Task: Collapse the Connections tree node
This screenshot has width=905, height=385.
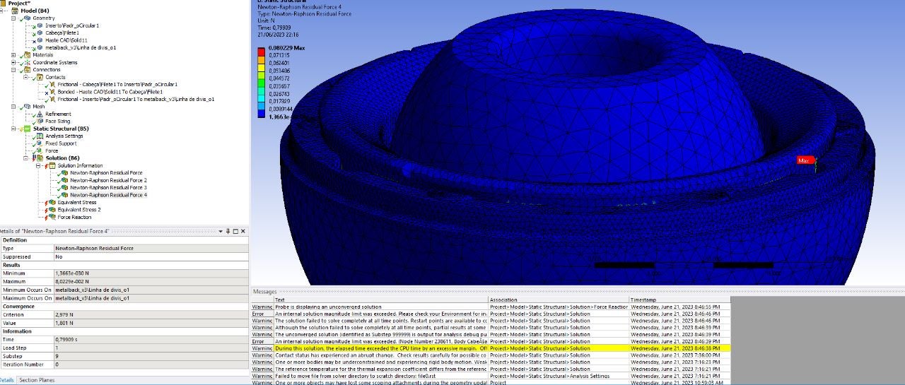Action: [x=14, y=70]
